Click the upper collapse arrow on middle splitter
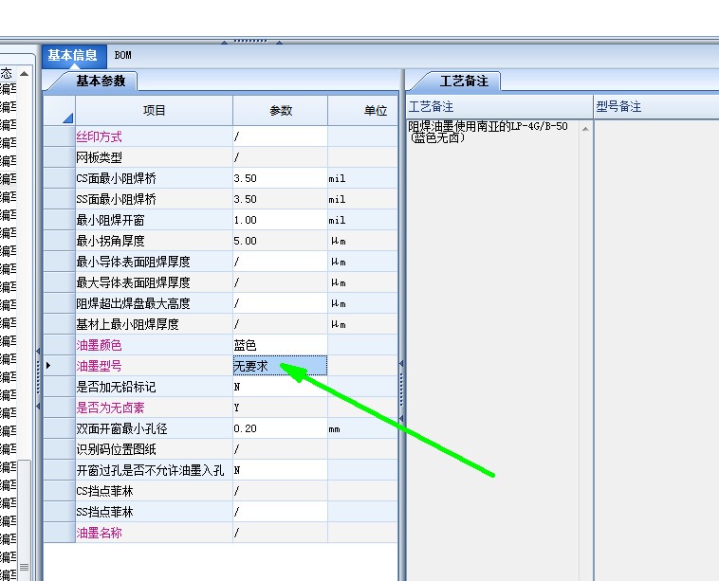Screen dimensions: 719x581 (x=401, y=363)
